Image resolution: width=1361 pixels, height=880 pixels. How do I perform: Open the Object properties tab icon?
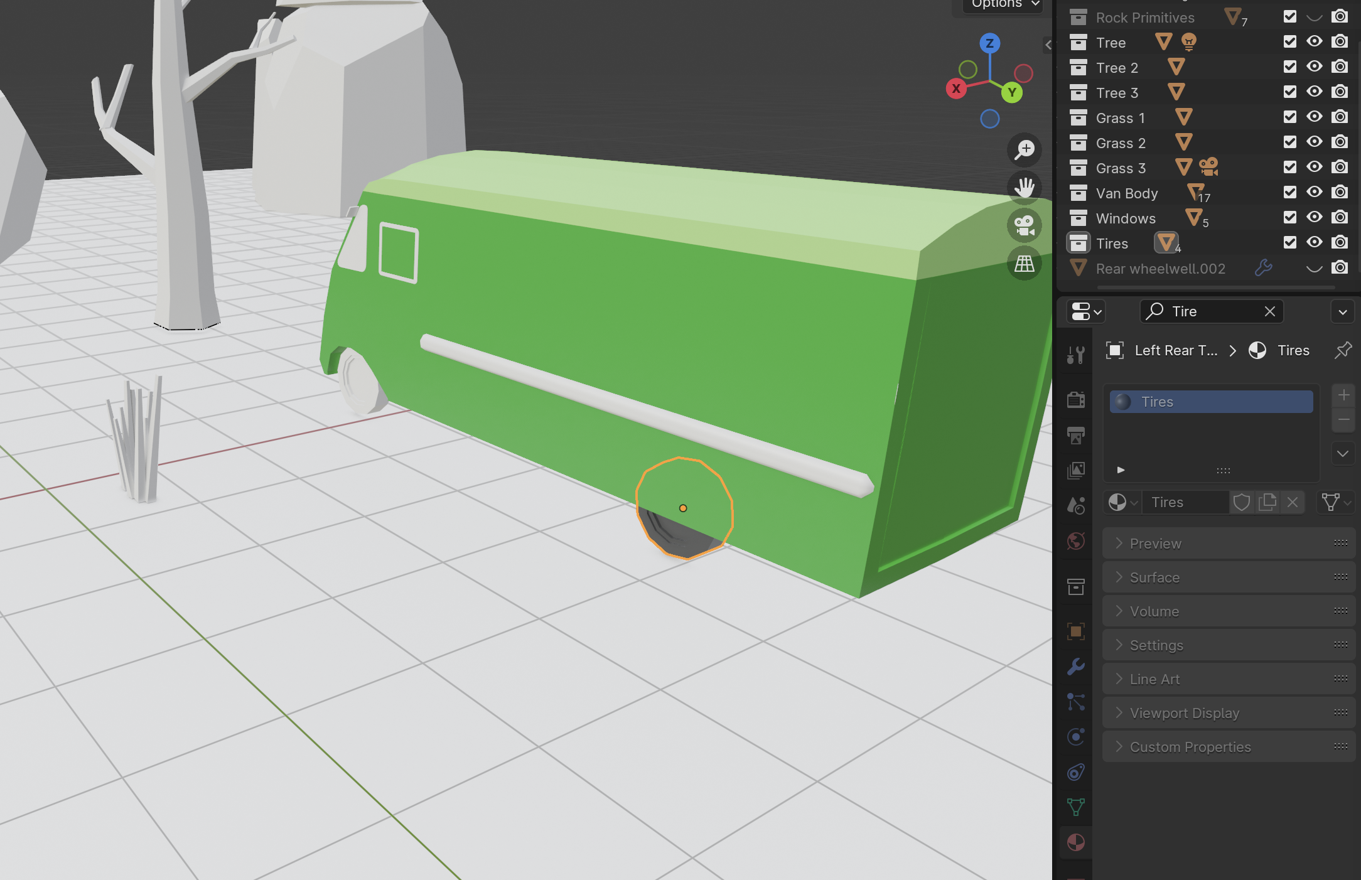tap(1076, 631)
